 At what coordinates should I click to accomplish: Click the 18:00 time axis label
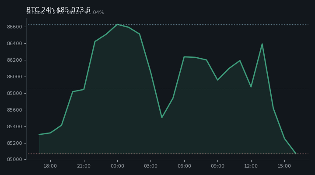coord(50,166)
